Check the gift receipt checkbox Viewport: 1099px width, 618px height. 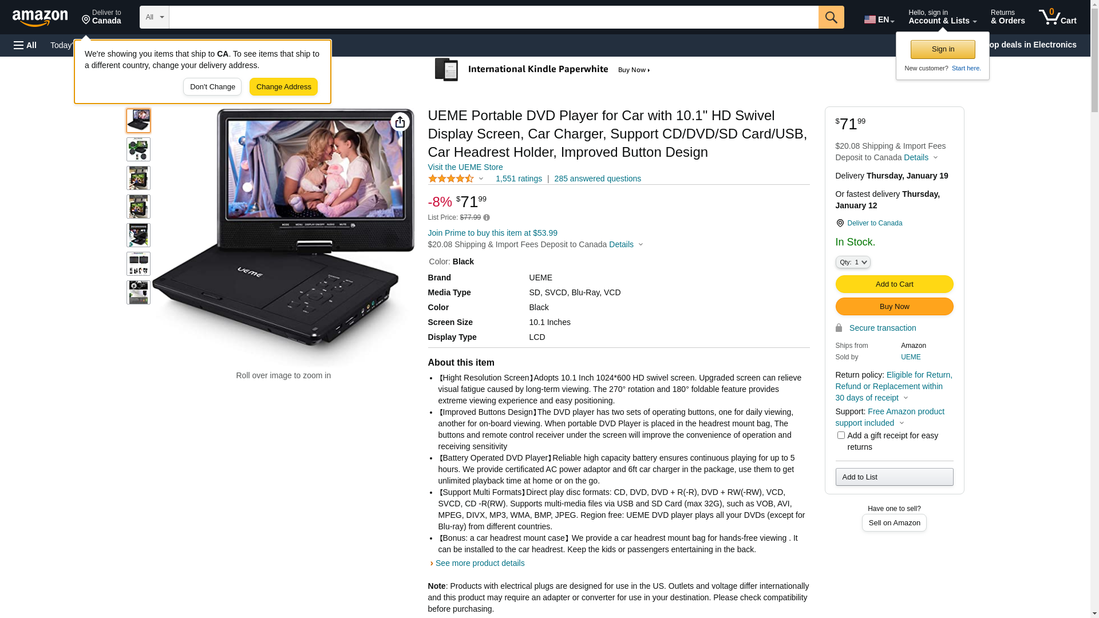[x=841, y=435]
